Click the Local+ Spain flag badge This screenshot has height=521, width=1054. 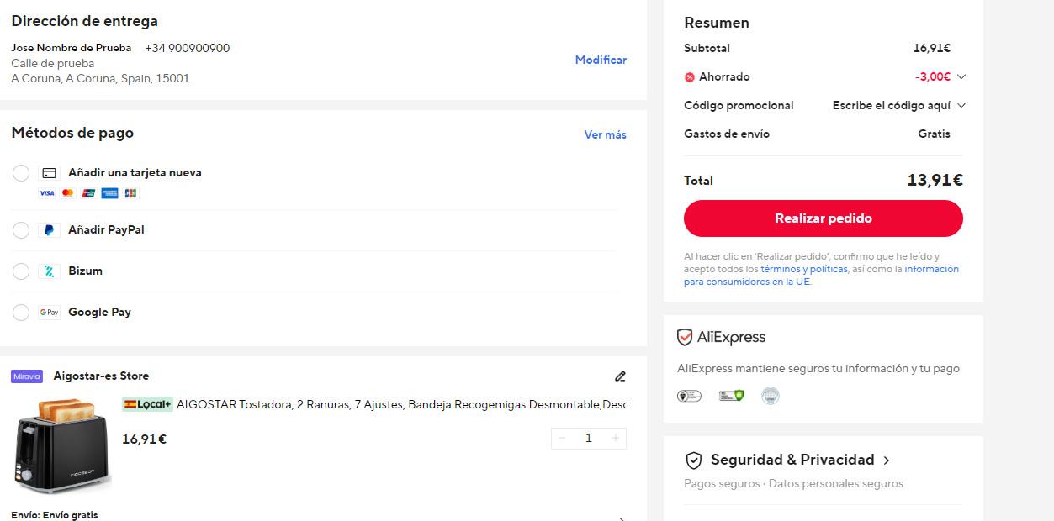(147, 404)
